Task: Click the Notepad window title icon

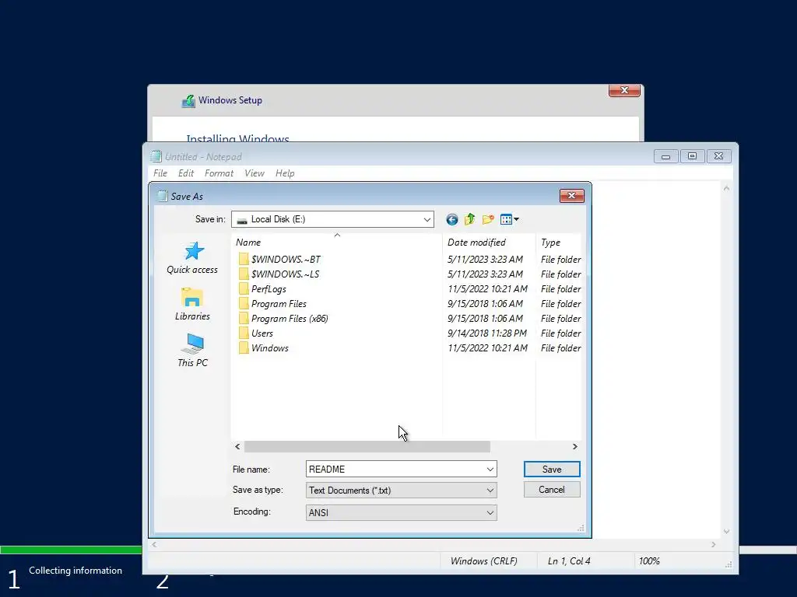Action: coord(156,156)
